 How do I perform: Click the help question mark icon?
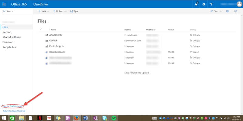(211, 4)
